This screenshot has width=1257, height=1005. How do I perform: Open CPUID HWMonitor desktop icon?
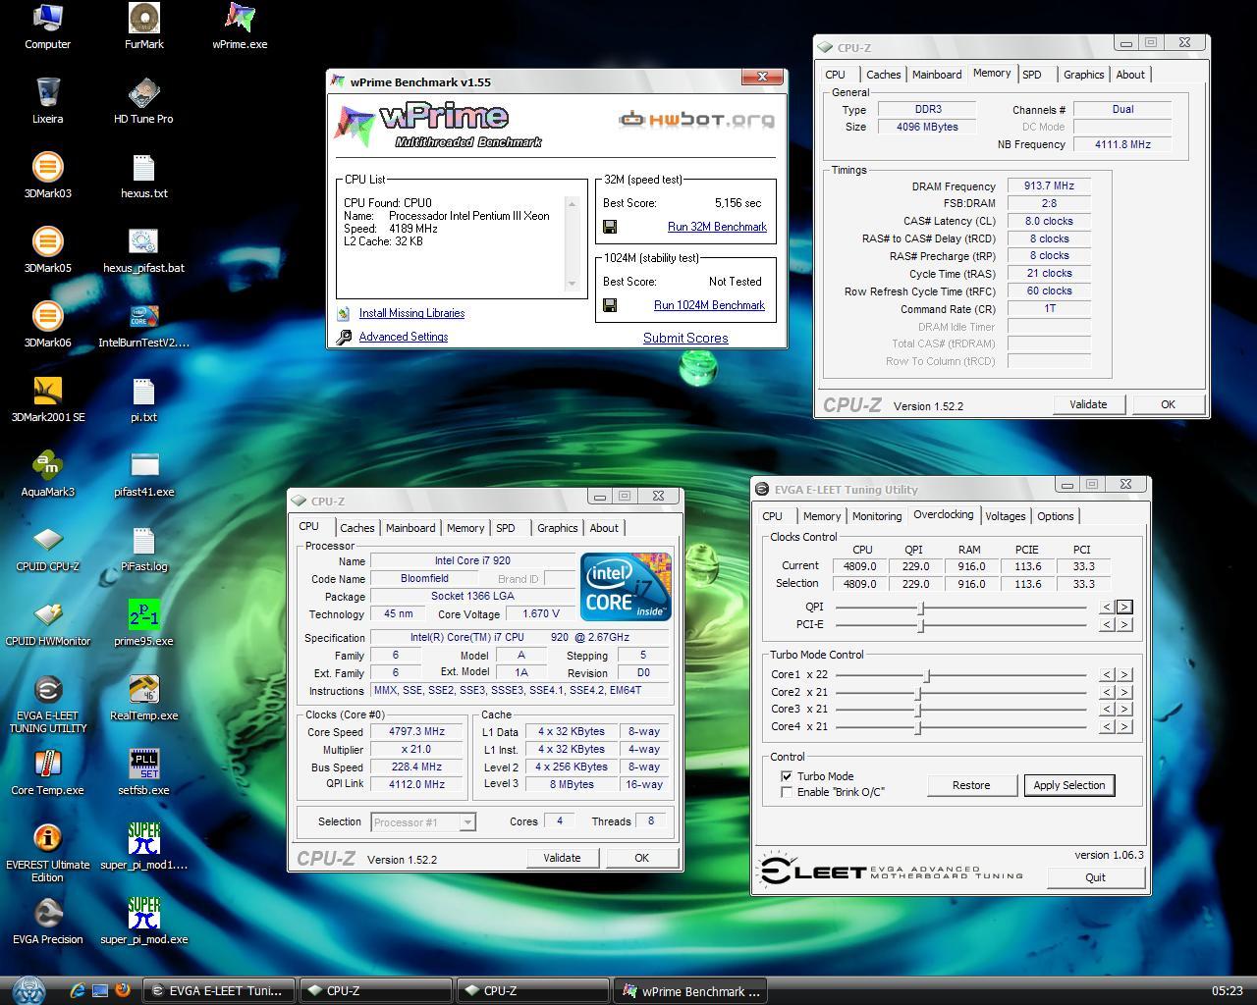(x=47, y=623)
